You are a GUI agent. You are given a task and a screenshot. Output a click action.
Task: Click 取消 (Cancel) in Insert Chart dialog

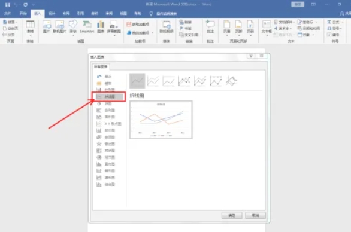[x=255, y=215]
